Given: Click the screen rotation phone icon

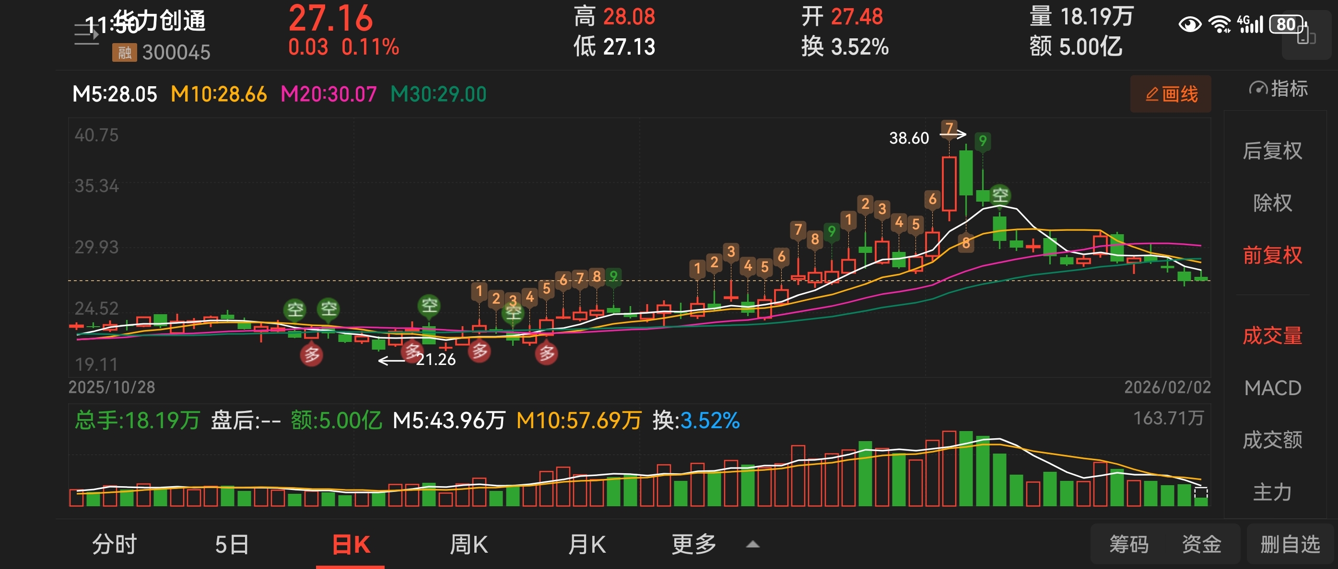Looking at the screenshot, I should click(1305, 36).
